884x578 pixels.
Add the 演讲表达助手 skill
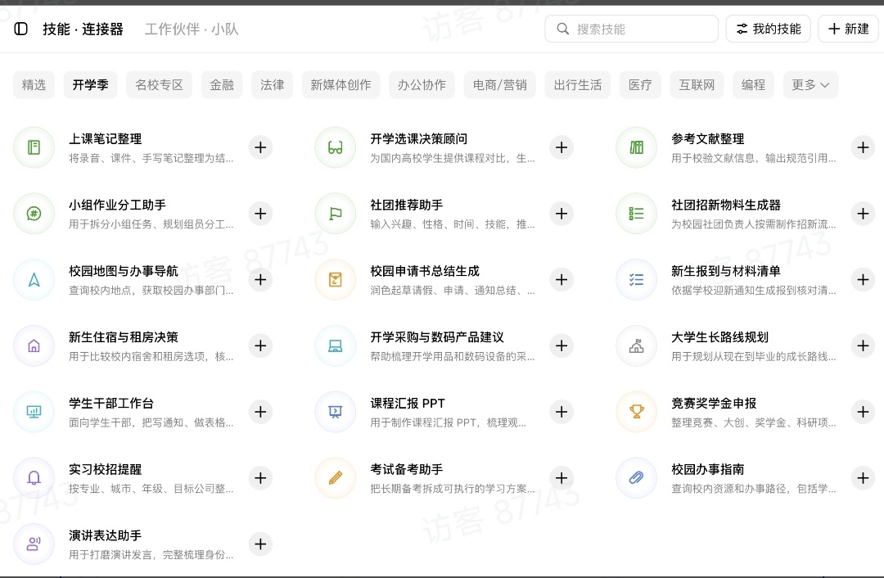pyautogui.click(x=260, y=544)
